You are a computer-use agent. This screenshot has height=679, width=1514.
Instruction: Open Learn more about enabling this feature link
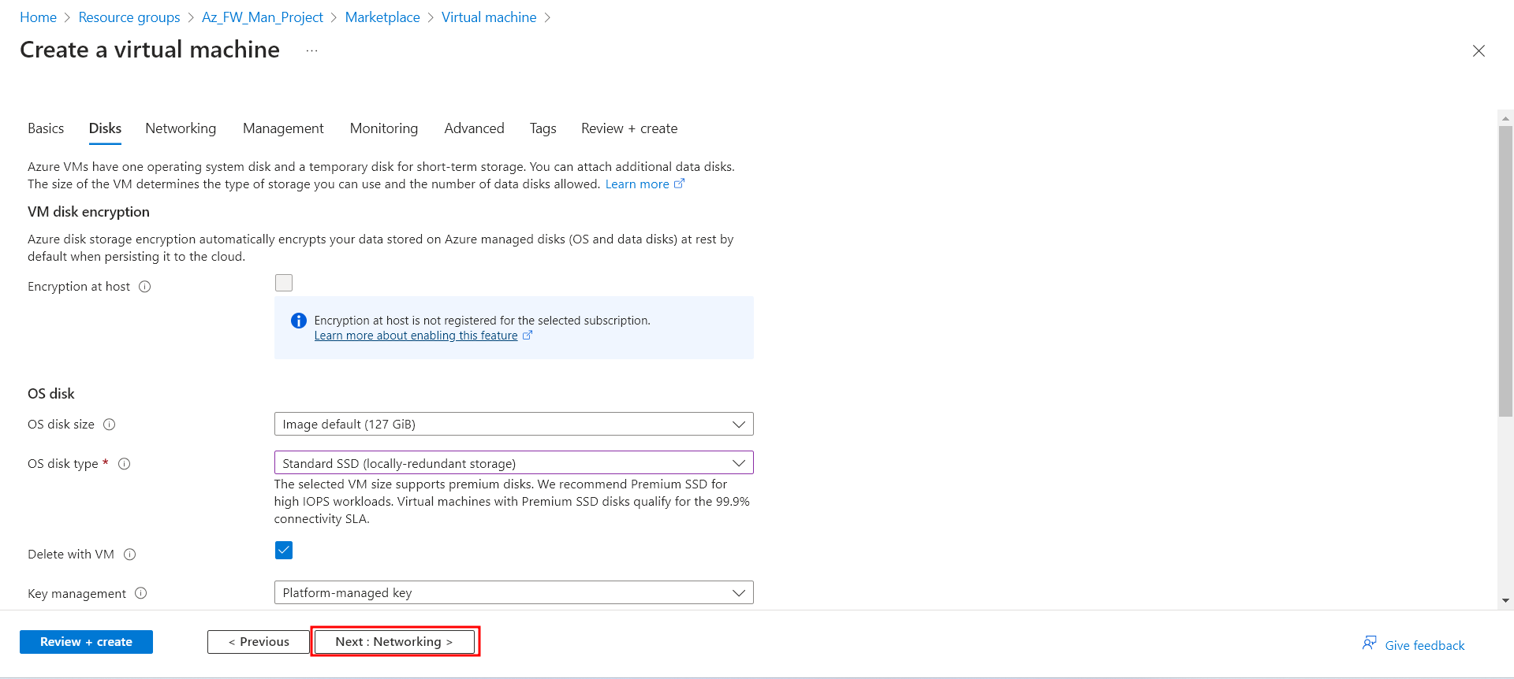[x=416, y=336]
